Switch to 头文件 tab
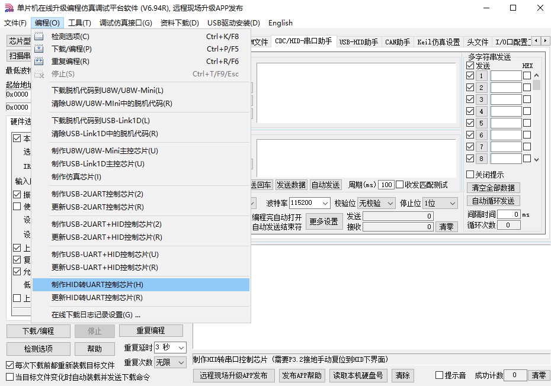The height and width of the screenshot is (386, 551). (x=478, y=42)
